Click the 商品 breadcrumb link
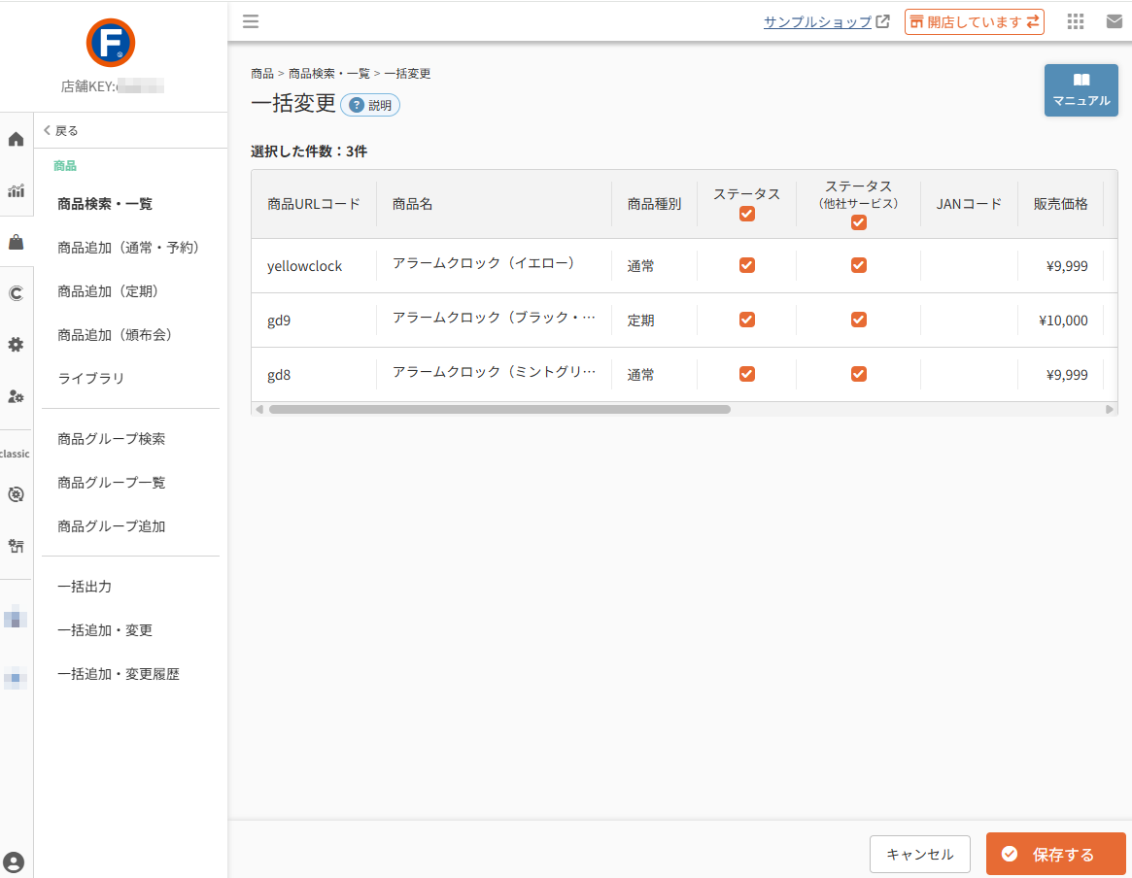The height and width of the screenshot is (878, 1132). point(262,74)
